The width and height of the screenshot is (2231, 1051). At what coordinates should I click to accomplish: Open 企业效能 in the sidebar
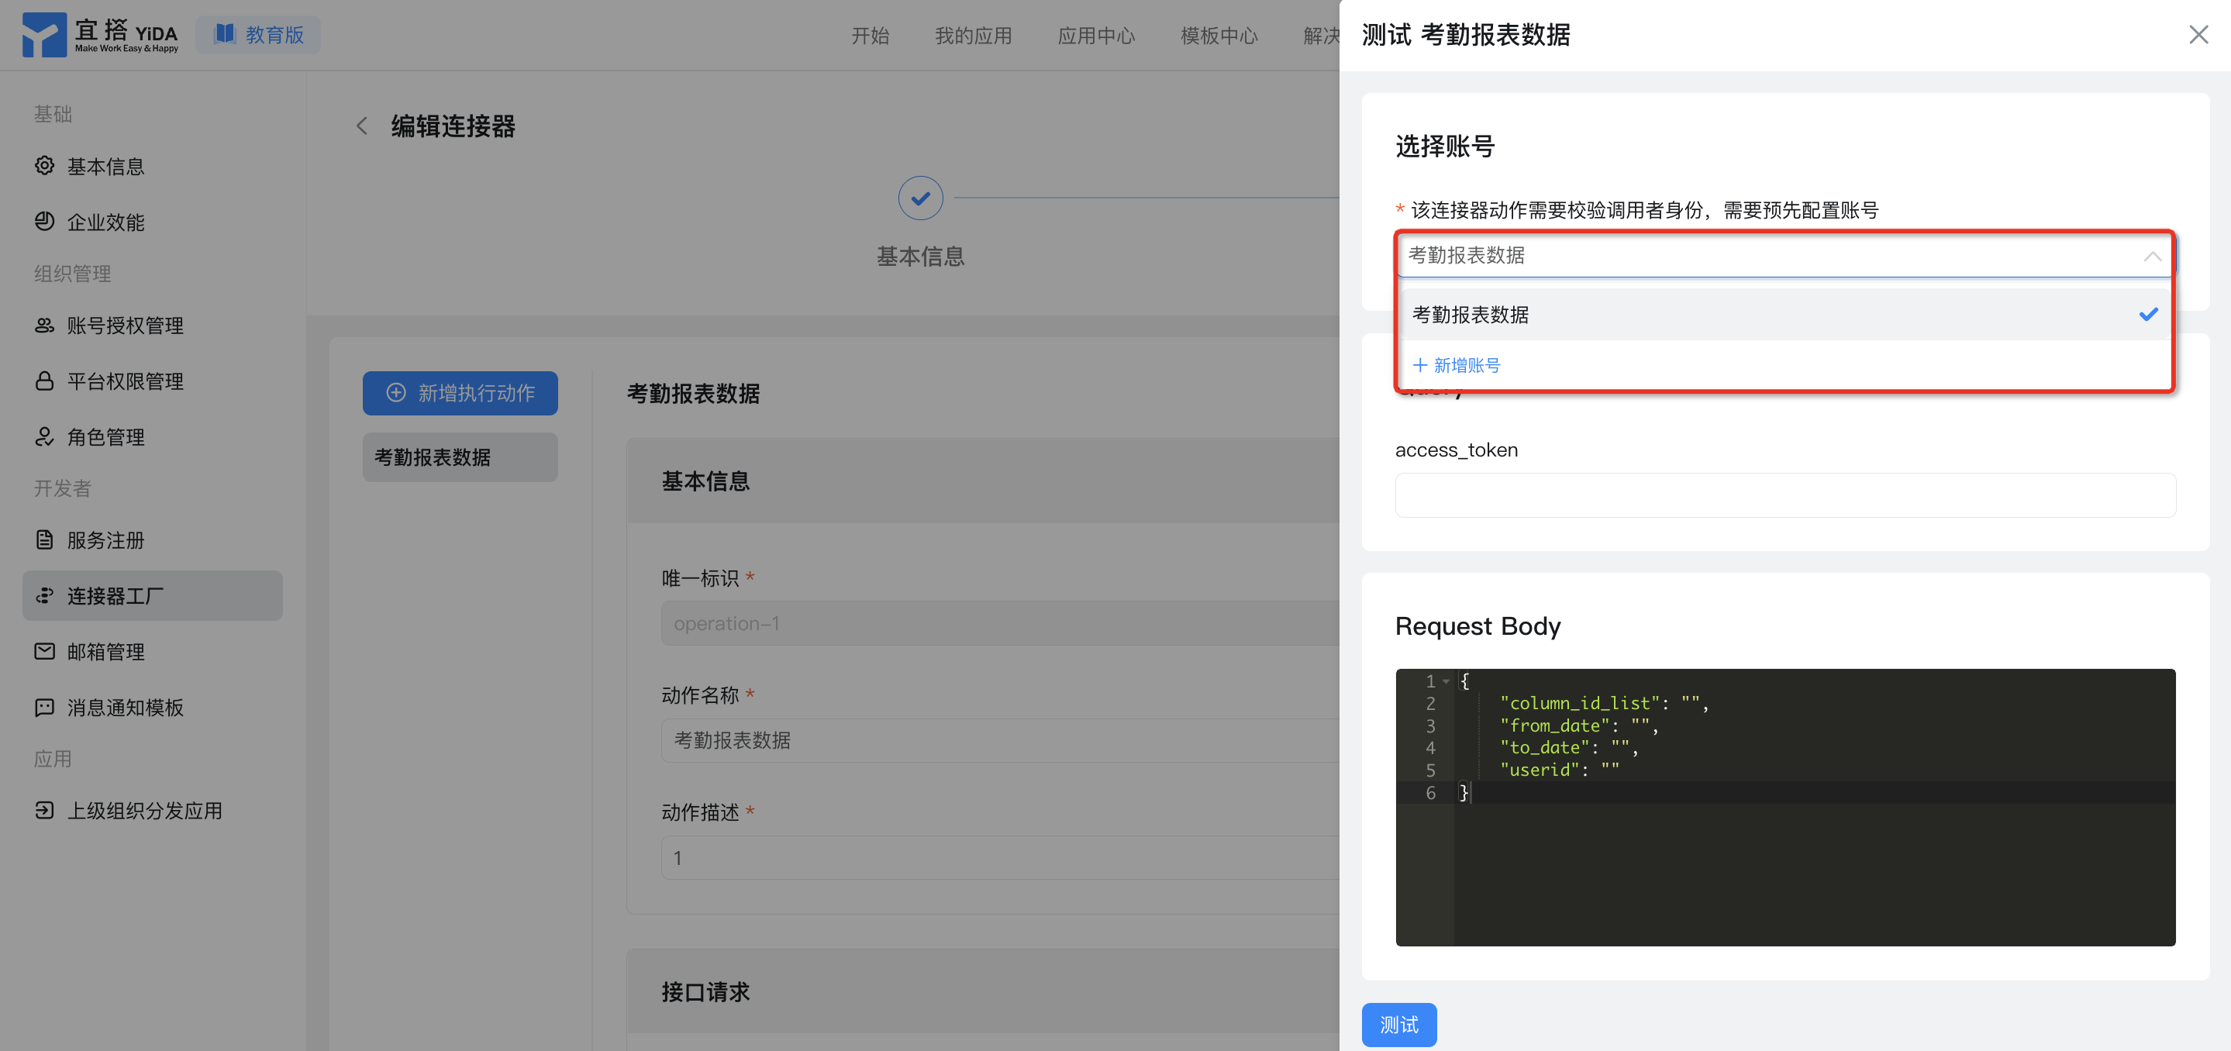coord(153,222)
